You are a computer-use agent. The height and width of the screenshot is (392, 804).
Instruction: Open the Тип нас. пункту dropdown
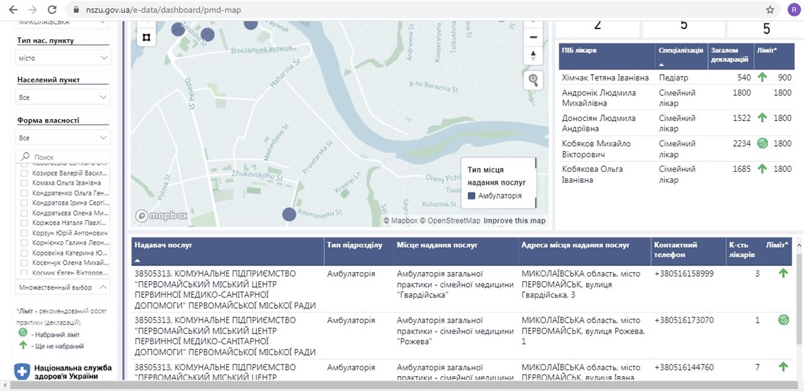point(63,58)
